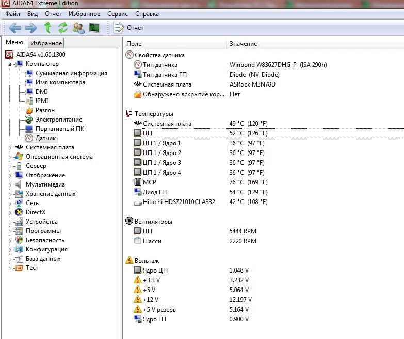Expand the Хранение данных node

(10, 194)
